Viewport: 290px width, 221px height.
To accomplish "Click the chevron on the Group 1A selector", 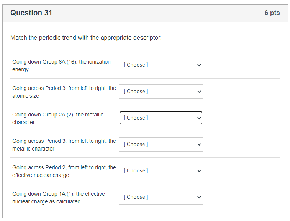I will point(199,197).
